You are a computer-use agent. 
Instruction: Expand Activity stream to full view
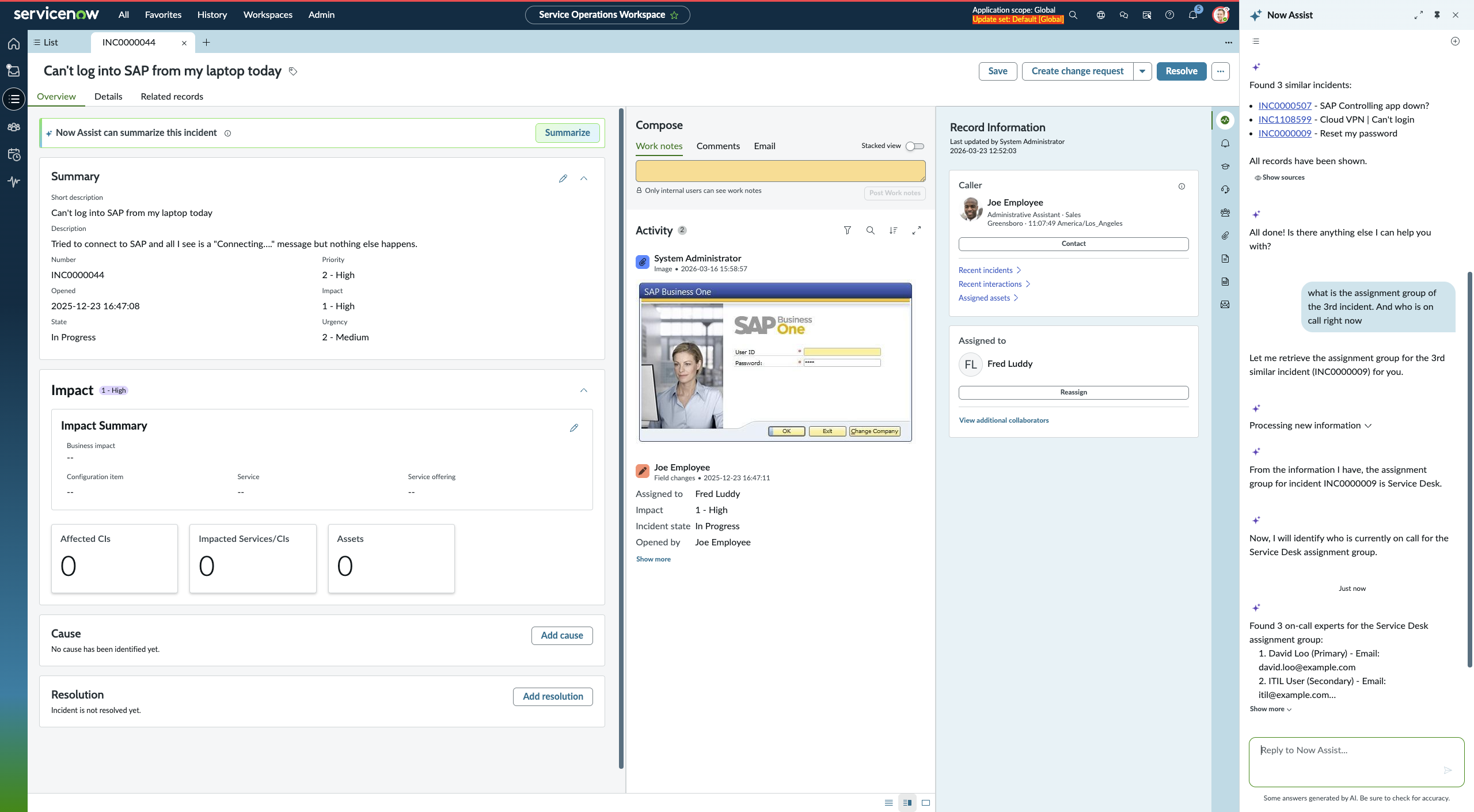tap(917, 230)
